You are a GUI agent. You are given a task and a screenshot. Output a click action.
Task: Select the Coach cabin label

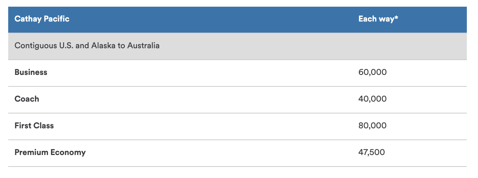pos(27,99)
